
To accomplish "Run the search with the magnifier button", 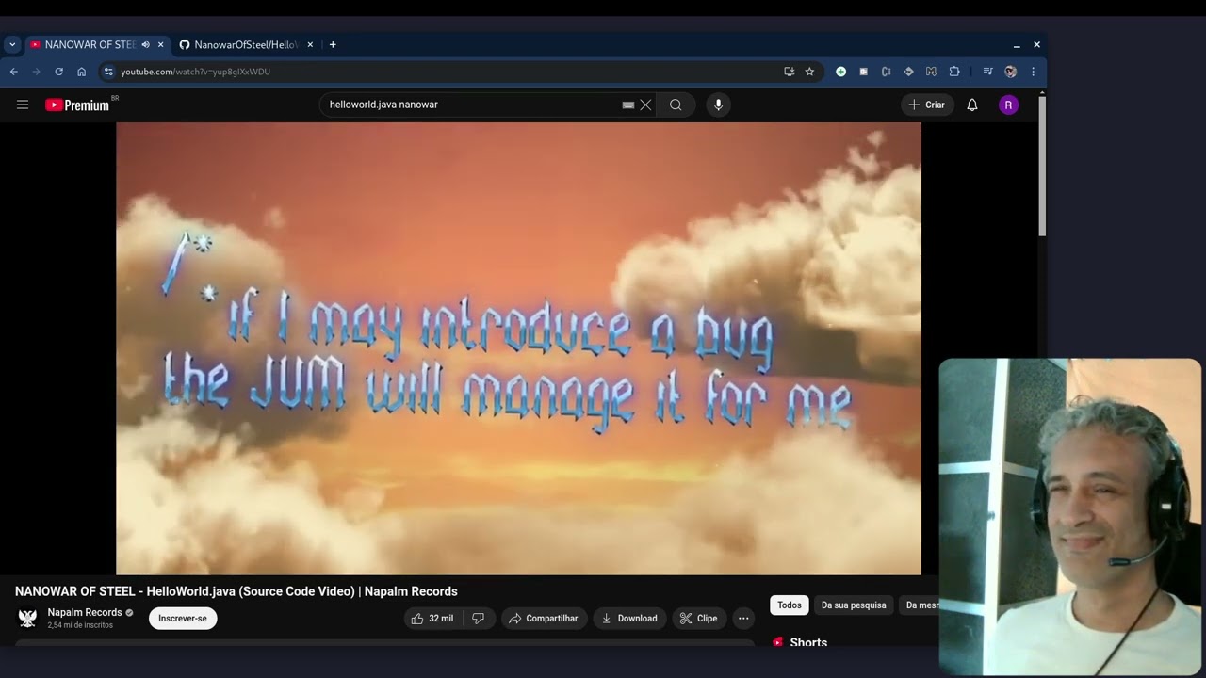I will click(676, 105).
